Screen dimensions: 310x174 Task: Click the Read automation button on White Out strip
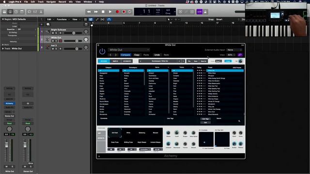[x=9, y=123]
